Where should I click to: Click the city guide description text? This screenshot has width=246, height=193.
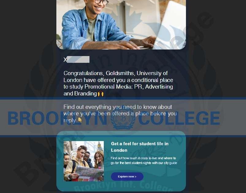(x=144, y=161)
